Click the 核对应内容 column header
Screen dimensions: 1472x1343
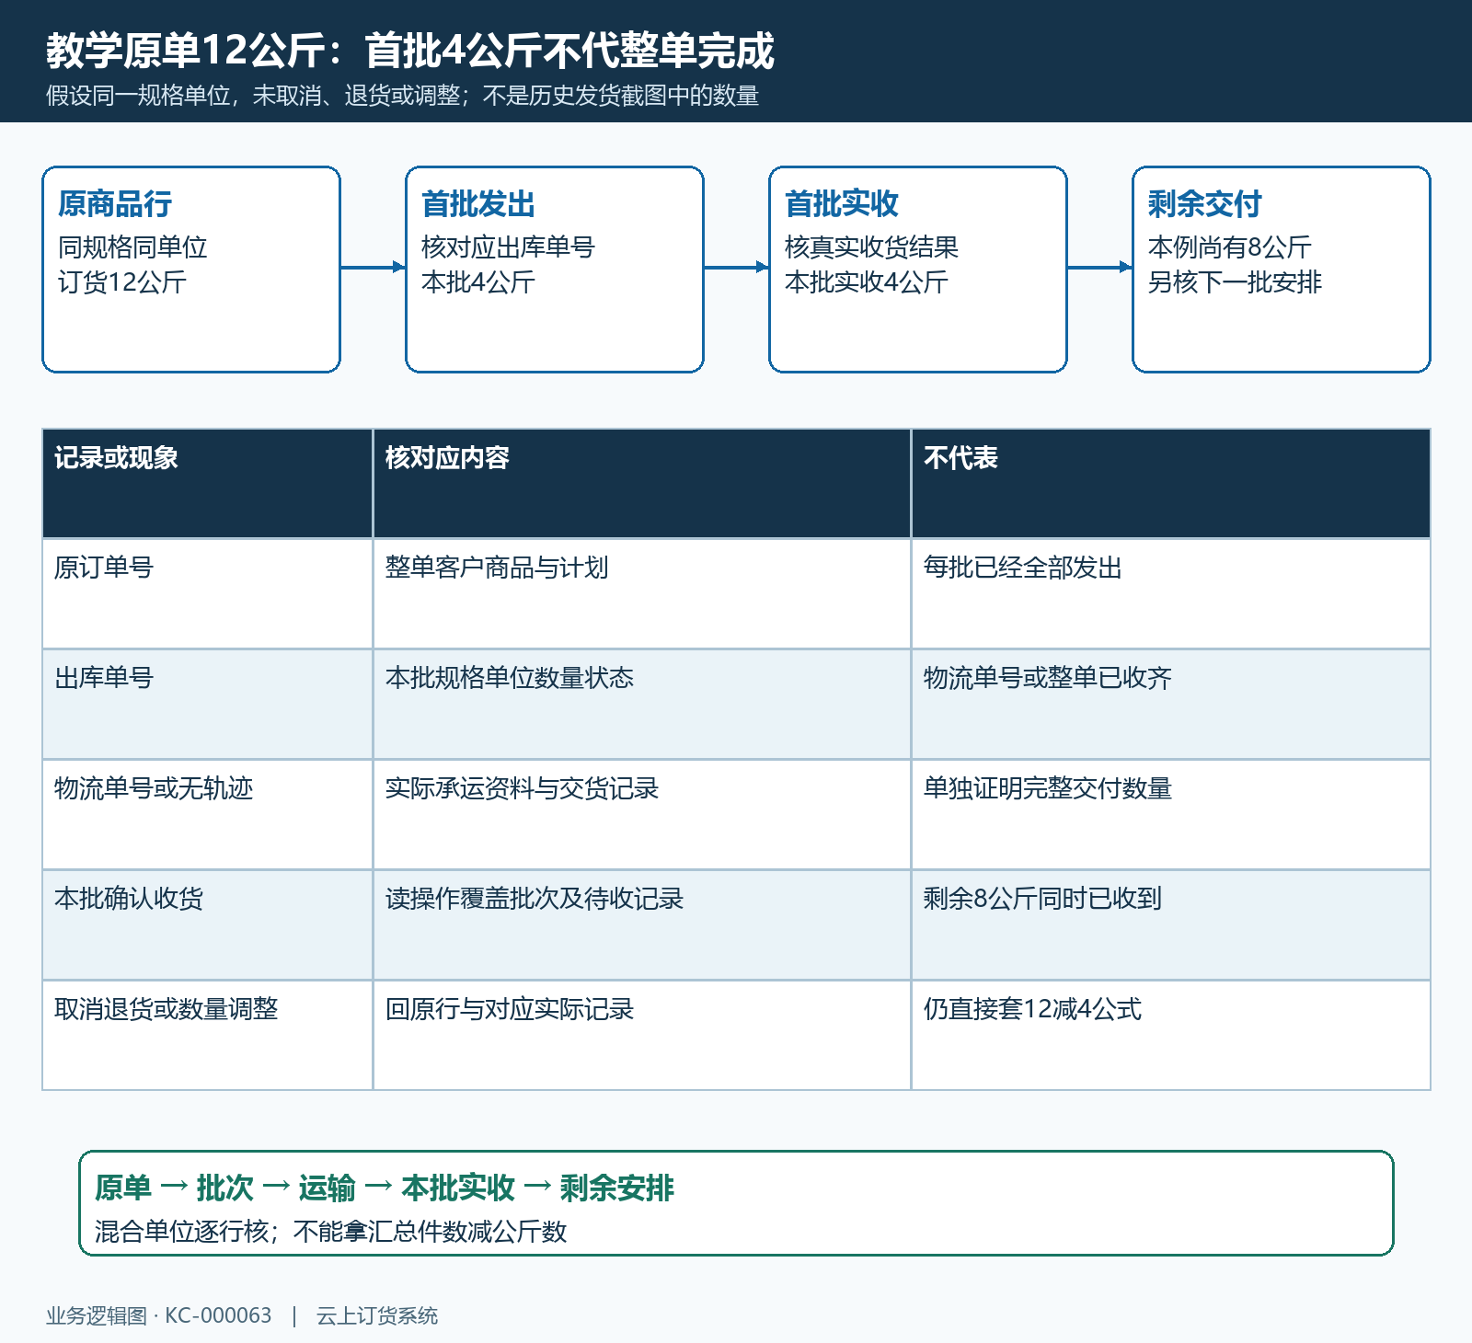pyautogui.click(x=642, y=483)
